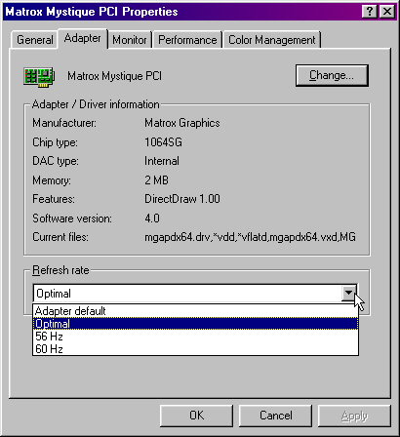
Task: Click the Current files value text
Action: [250, 237]
